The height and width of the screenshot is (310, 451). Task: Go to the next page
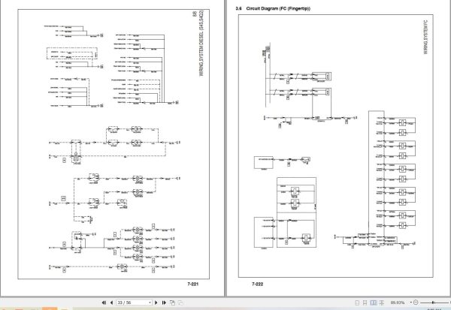[x=156, y=302]
